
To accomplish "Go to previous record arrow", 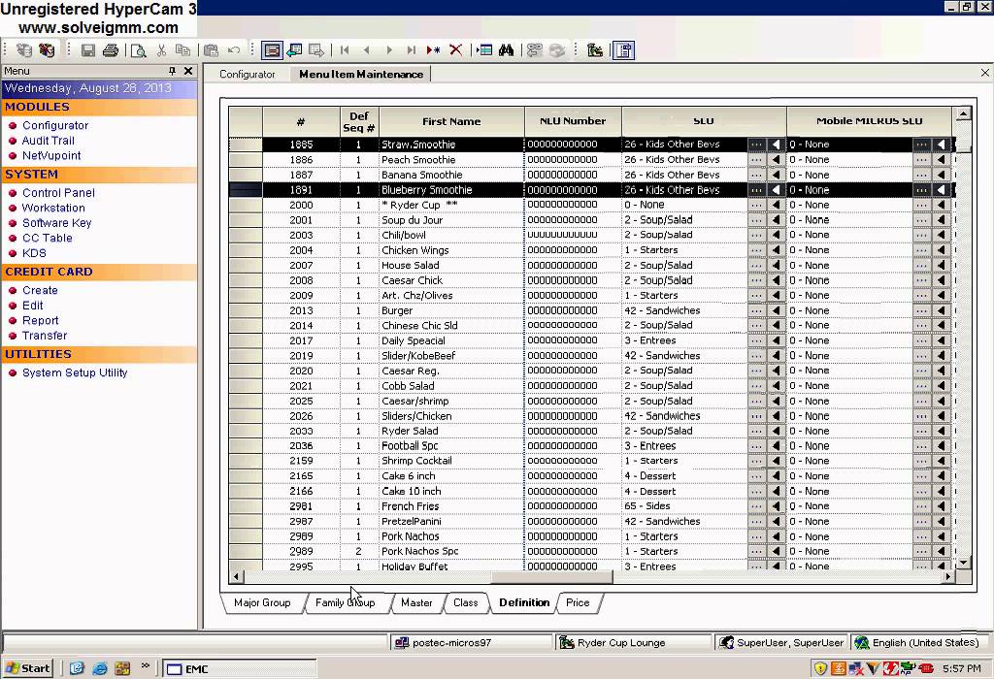I will [x=366, y=50].
